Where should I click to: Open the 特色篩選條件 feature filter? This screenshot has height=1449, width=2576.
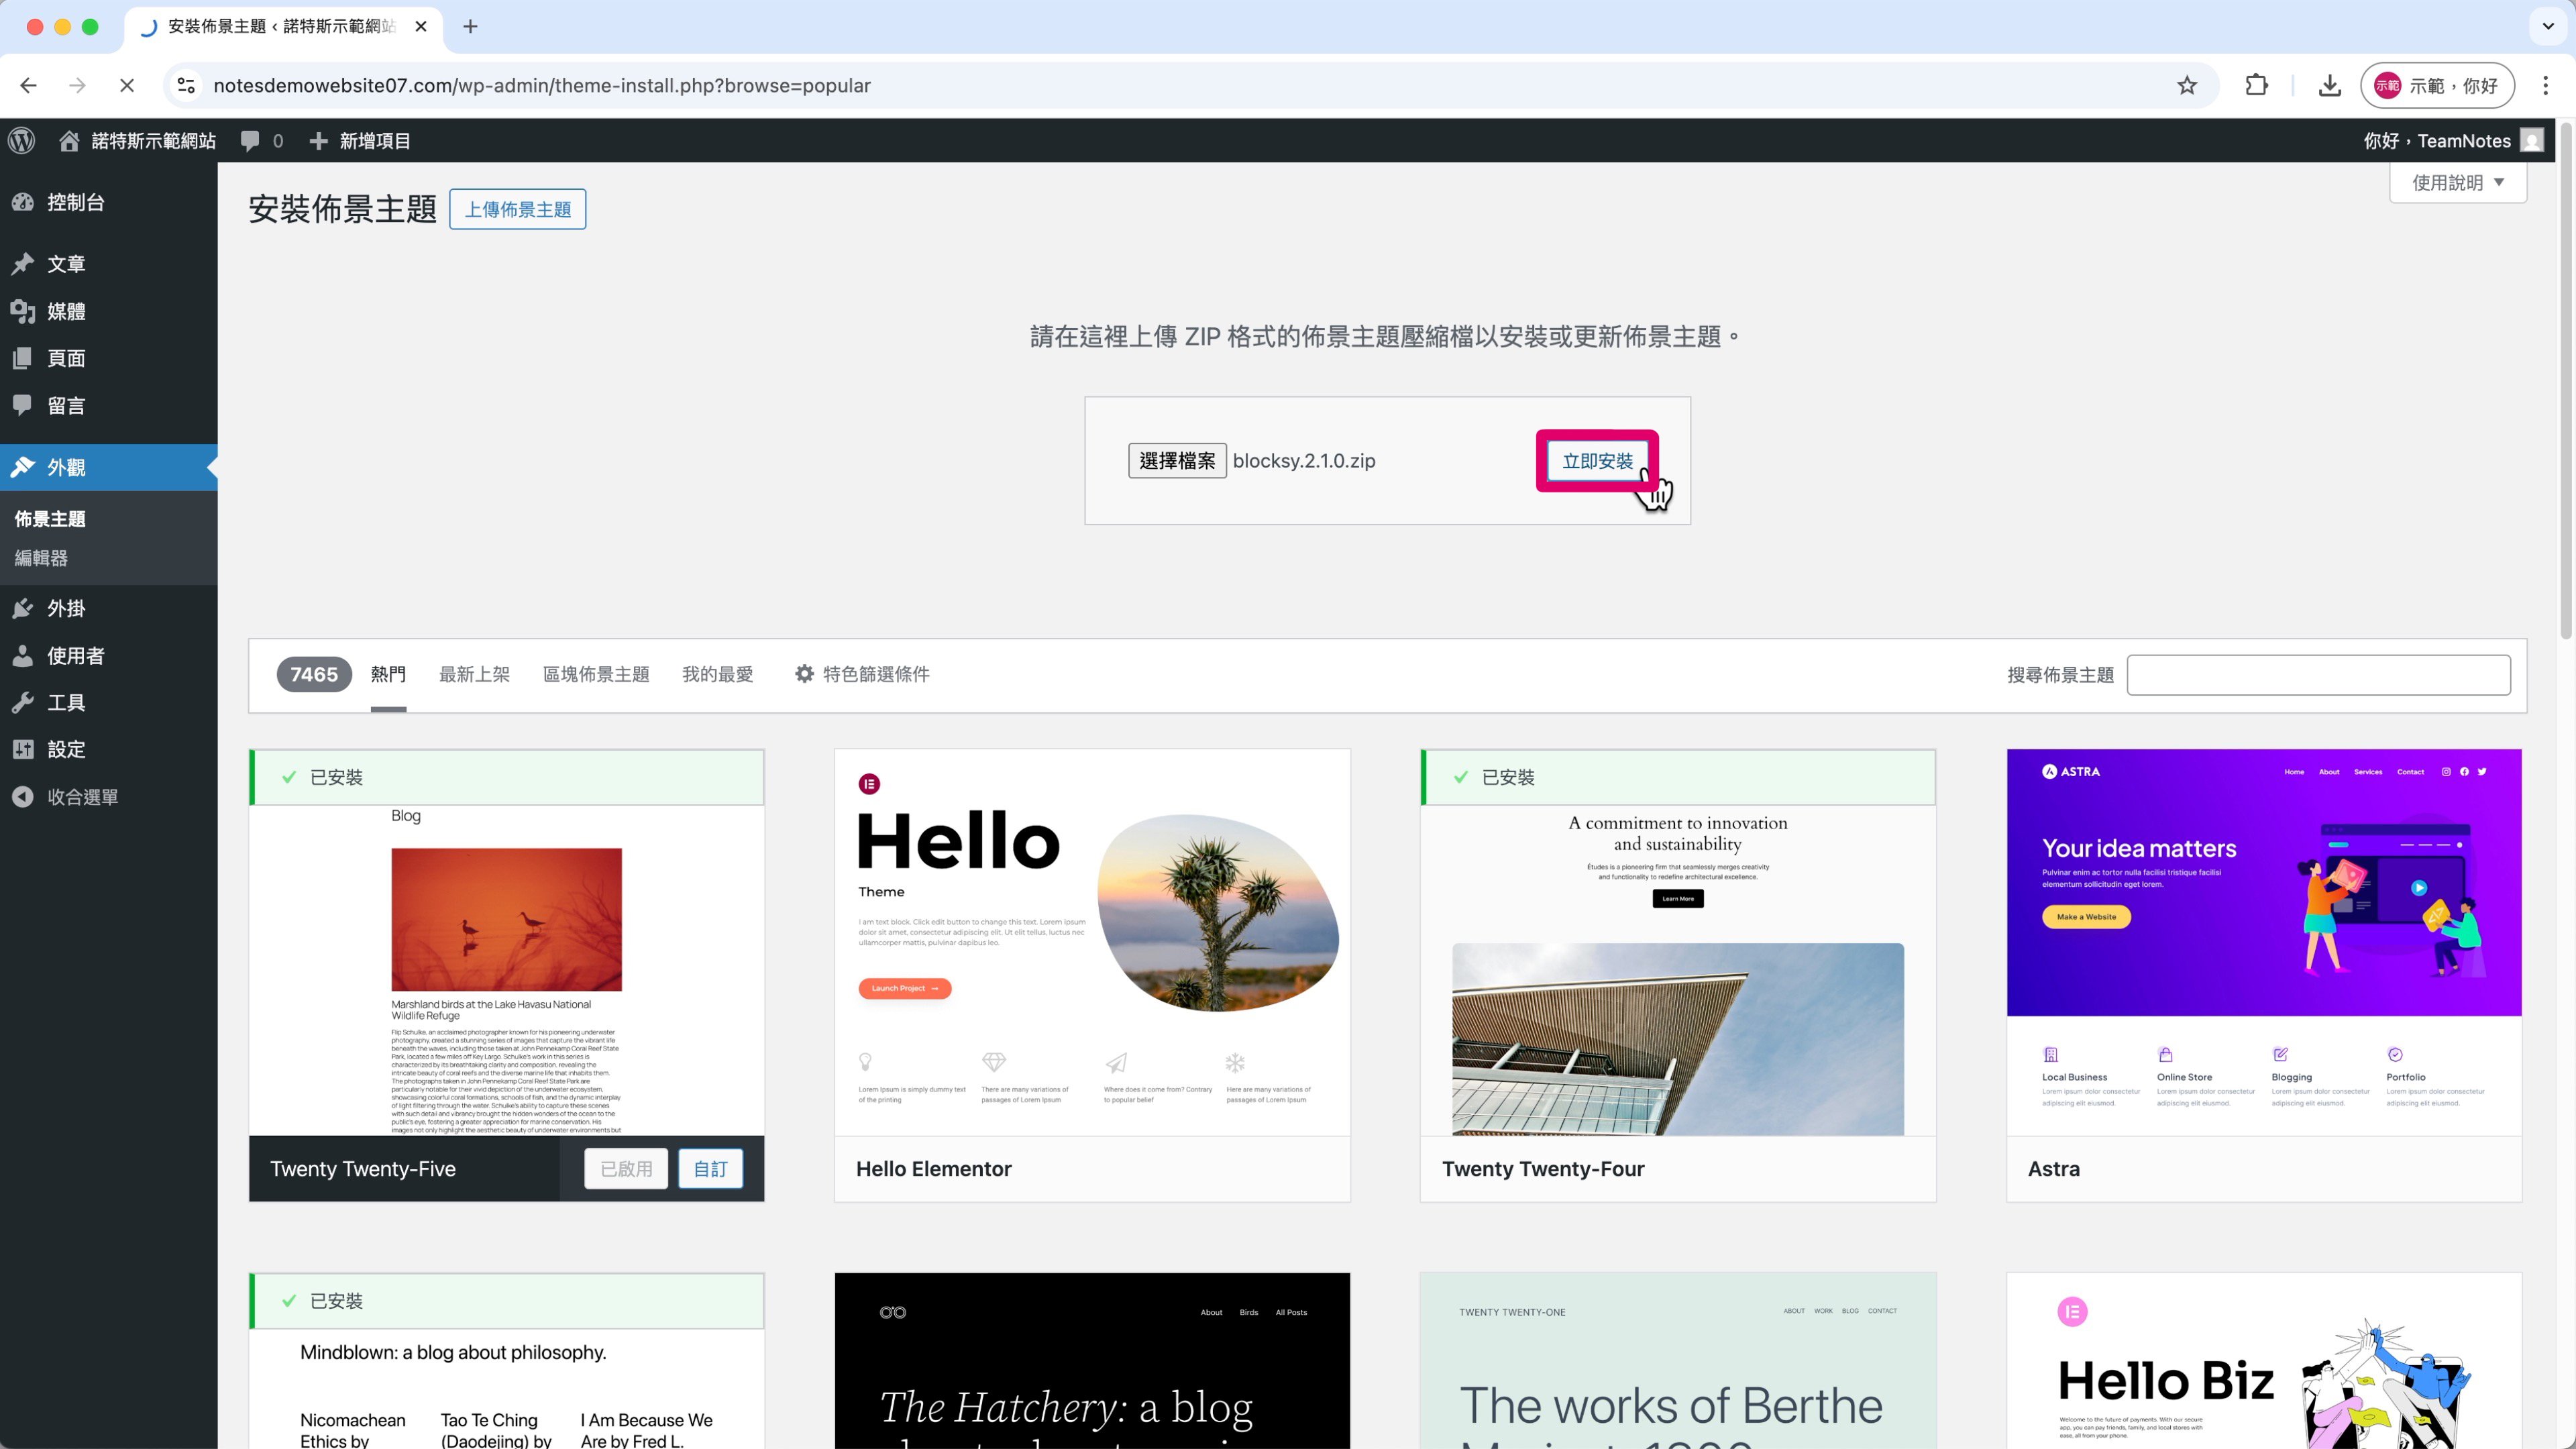tap(862, 674)
